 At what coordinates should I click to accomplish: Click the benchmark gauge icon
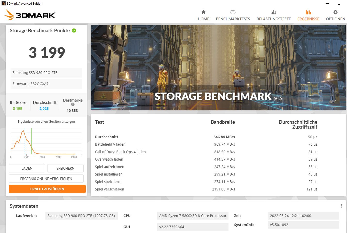[233, 12]
